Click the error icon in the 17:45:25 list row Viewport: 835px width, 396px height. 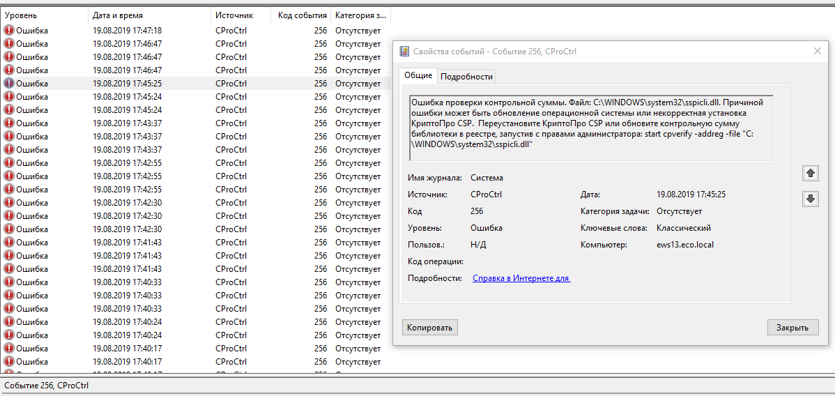(x=9, y=83)
